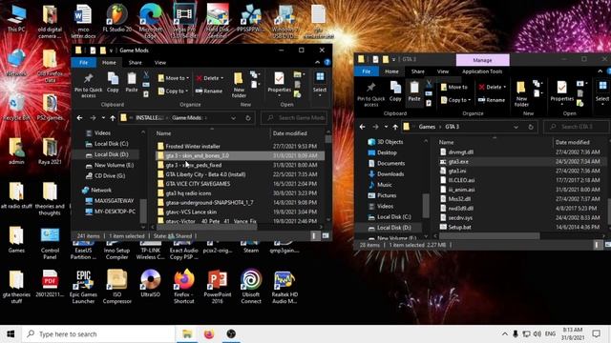Click Windows taskbar search box
611x343 pixels.
point(98,334)
